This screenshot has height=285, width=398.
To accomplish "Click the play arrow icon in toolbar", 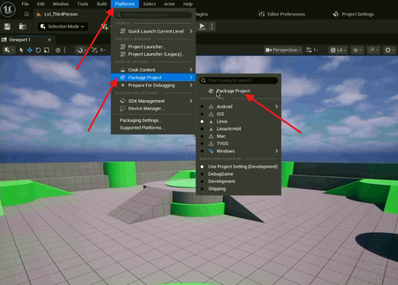I will click(202, 26).
